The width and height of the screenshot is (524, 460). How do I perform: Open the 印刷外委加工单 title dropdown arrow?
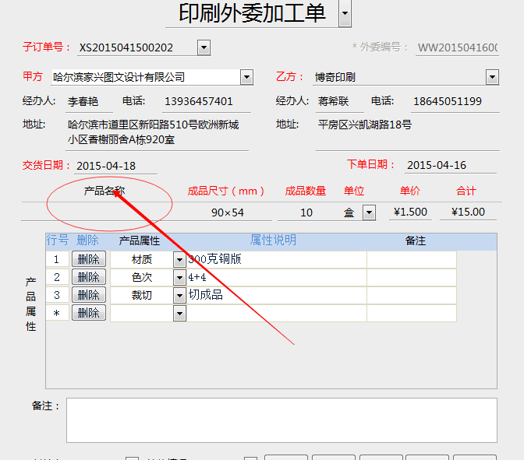[x=345, y=13]
